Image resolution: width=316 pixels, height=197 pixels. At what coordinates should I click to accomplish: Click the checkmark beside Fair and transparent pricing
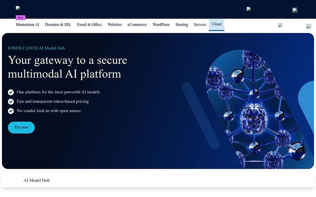pos(11,102)
